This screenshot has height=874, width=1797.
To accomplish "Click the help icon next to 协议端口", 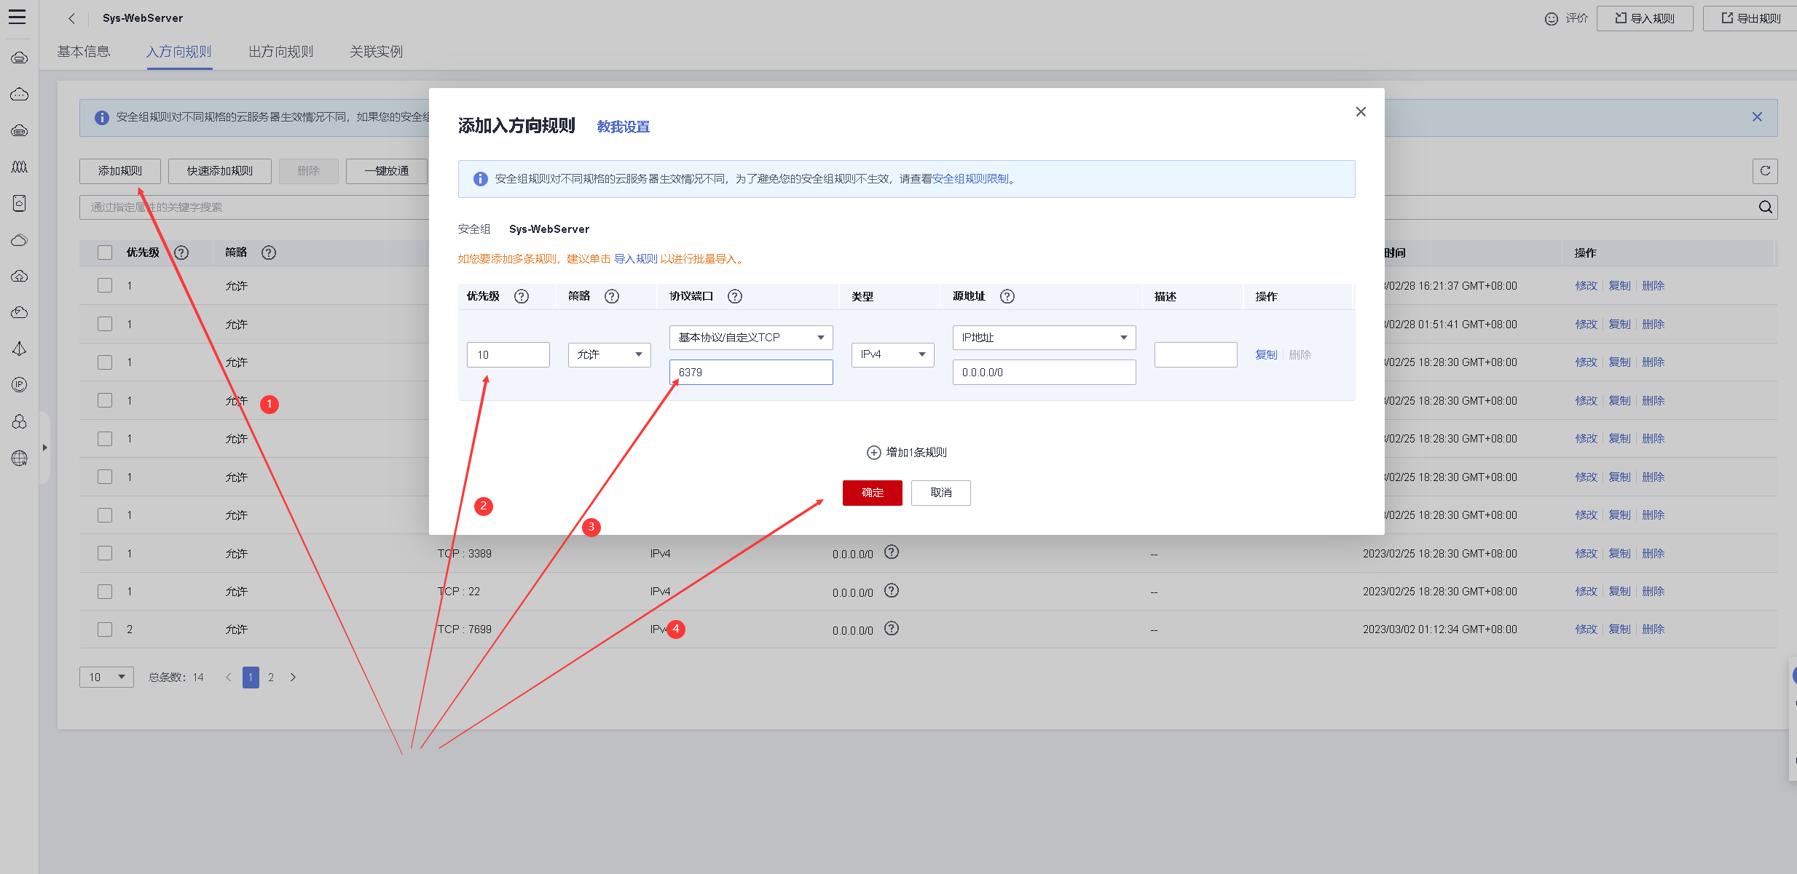I will pos(734,296).
